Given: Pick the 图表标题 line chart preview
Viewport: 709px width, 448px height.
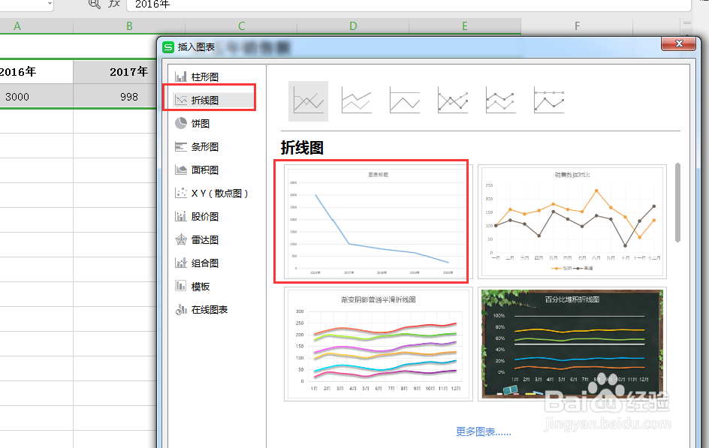Looking at the screenshot, I should point(378,221).
